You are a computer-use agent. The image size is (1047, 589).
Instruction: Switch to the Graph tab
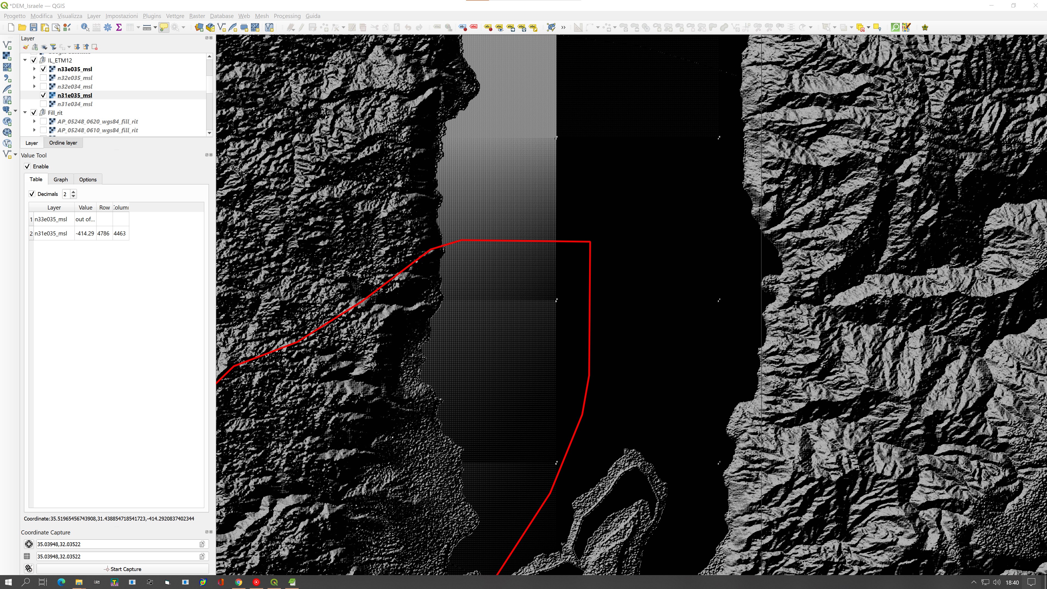(61, 179)
